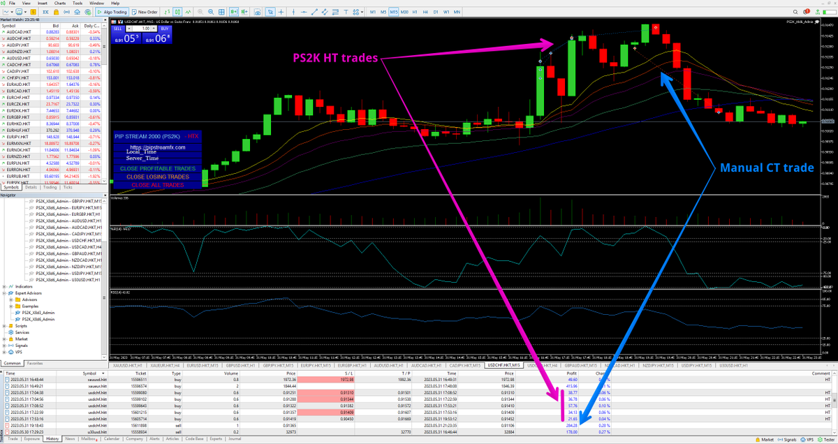The width and height of the screenshot is (838, 444).
Task: Open the Tools menu
Action: point(78,3)
